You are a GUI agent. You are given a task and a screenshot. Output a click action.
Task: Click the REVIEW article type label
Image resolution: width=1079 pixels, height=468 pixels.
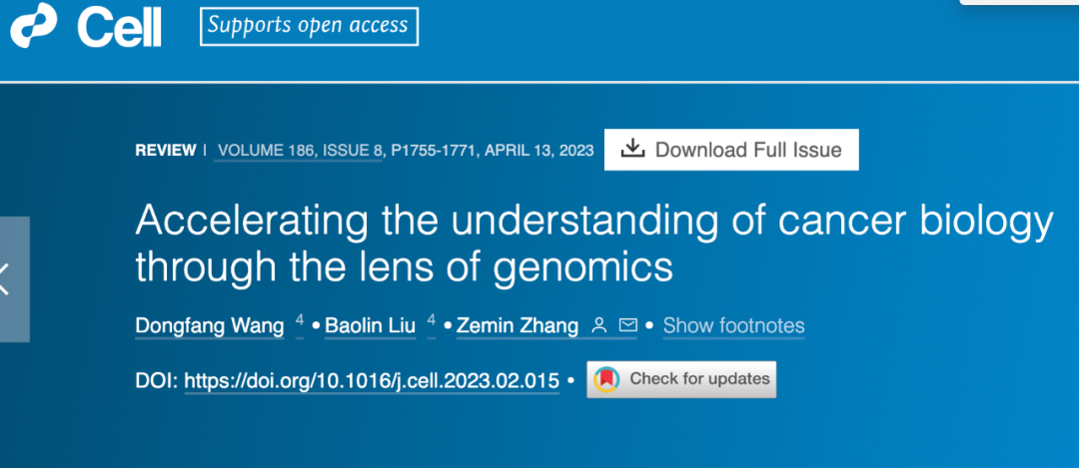[x=166, y=151]
